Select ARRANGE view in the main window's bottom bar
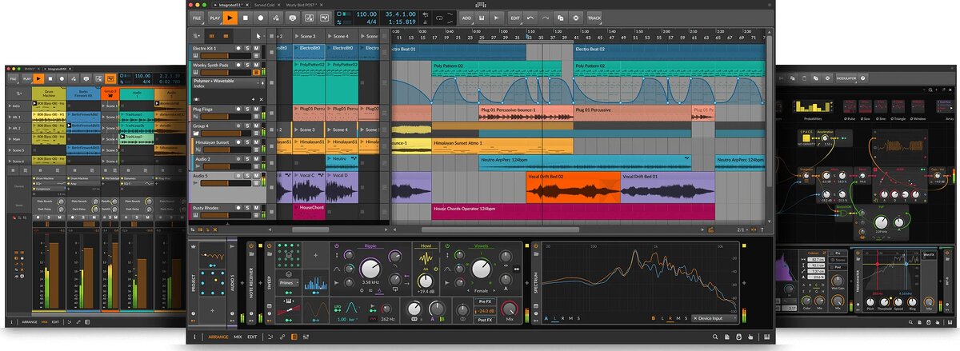The height and width of the screenshot is (351, 960). [218, 337]
